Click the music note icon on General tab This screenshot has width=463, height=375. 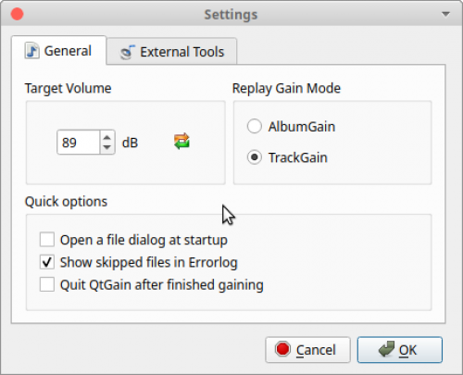[x=31, y=50]
